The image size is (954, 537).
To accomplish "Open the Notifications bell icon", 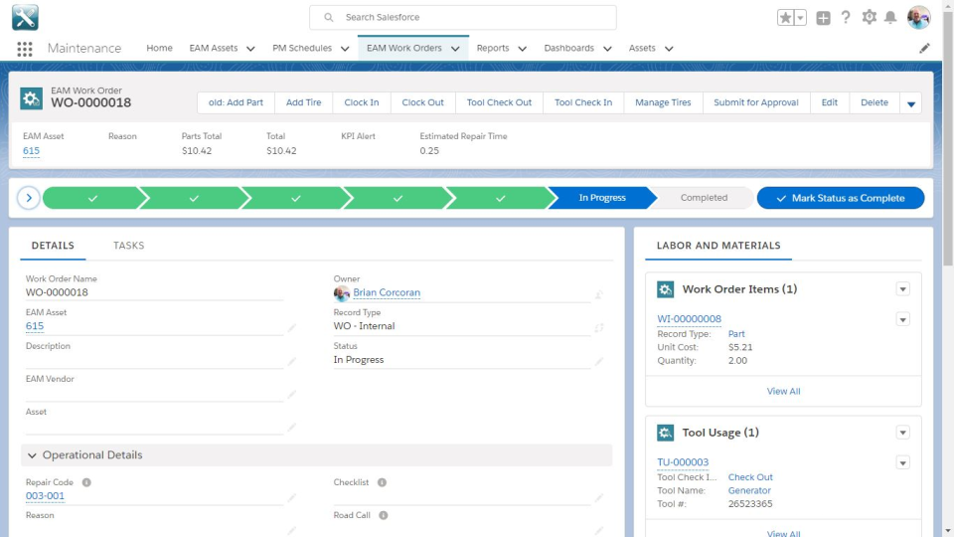I will (x=890, y=17).
